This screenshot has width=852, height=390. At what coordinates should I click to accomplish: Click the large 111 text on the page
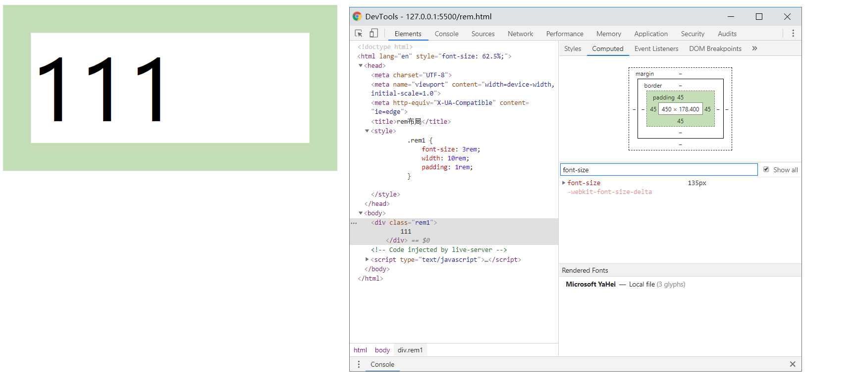point(101,89)
